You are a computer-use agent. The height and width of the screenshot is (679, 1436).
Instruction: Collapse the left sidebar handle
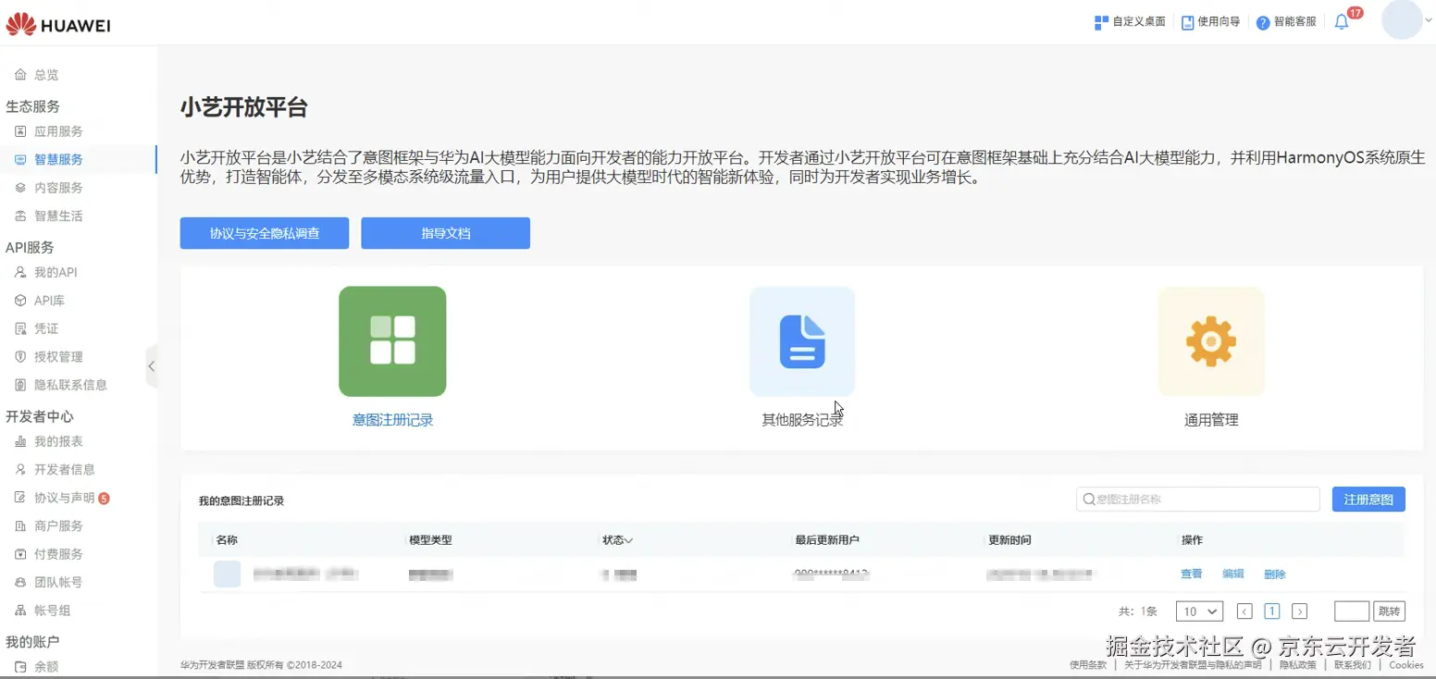pos(152,366)
